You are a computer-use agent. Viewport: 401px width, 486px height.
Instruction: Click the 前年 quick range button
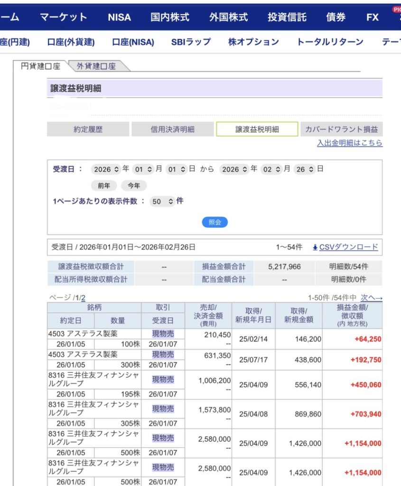click(104, 186)
